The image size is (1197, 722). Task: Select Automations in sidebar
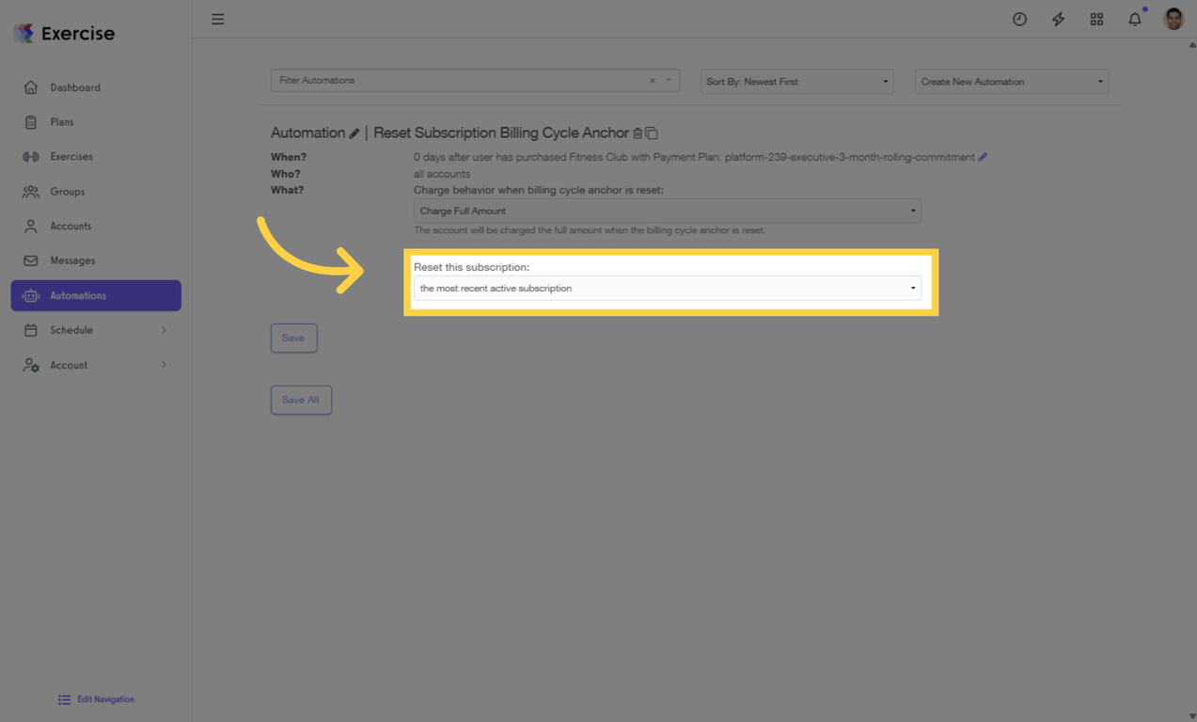pyautogui.click(x=96, y=295)
